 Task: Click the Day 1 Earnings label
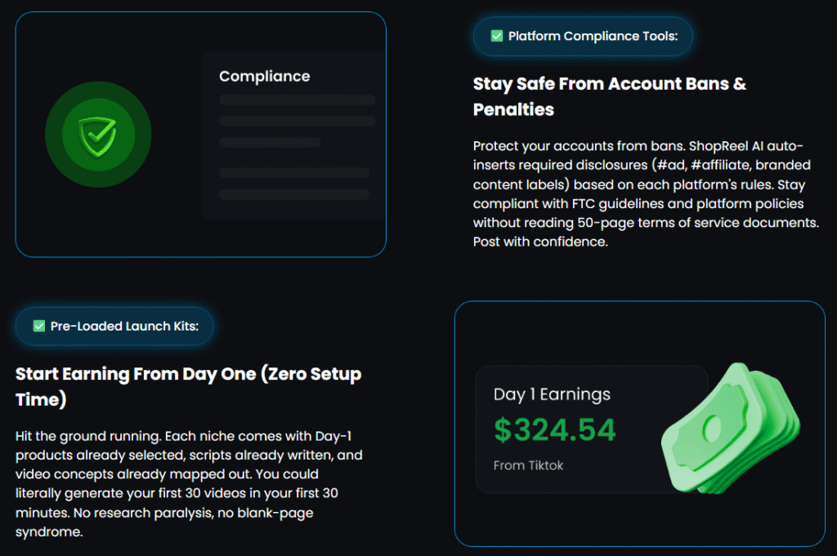click(552, 394)
